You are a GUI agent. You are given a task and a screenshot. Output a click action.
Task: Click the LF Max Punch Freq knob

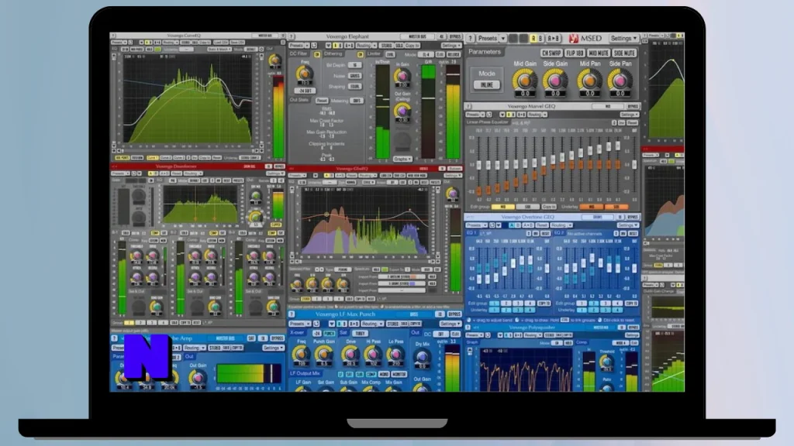pos(302,353)
